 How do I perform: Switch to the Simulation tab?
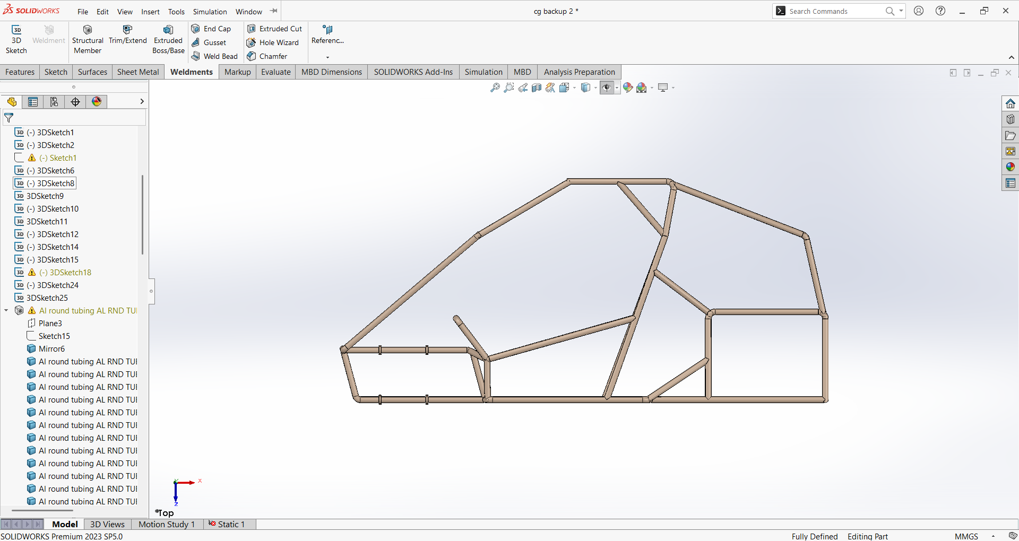point(483,72)
